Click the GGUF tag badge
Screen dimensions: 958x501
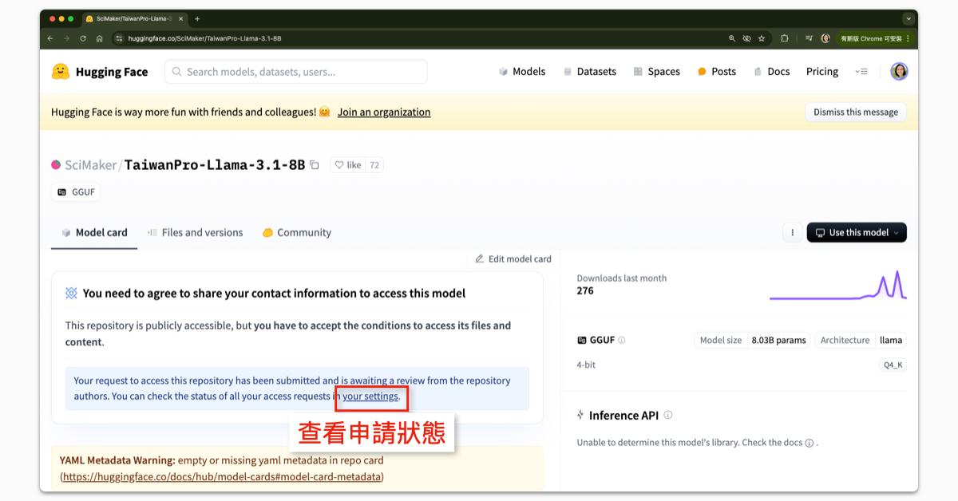76,192
